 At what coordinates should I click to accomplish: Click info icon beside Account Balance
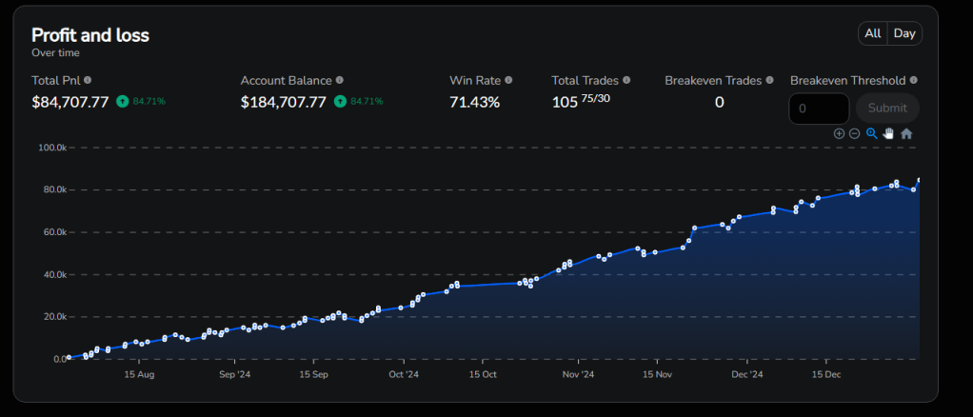pos(340,81)
